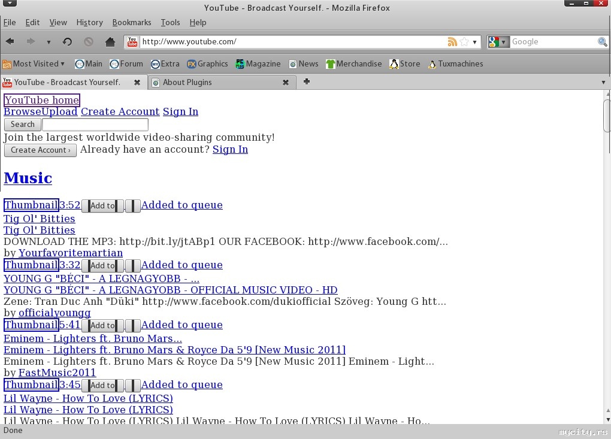
Task: Go to Home page via house icon
Action: tap(110, 41)
